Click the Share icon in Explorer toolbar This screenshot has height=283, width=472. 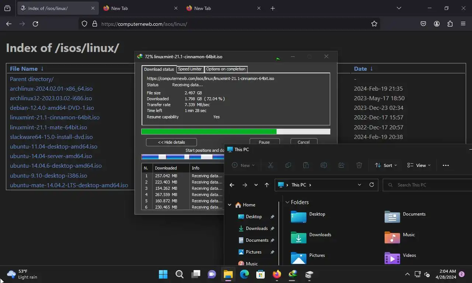click(341, 165)
